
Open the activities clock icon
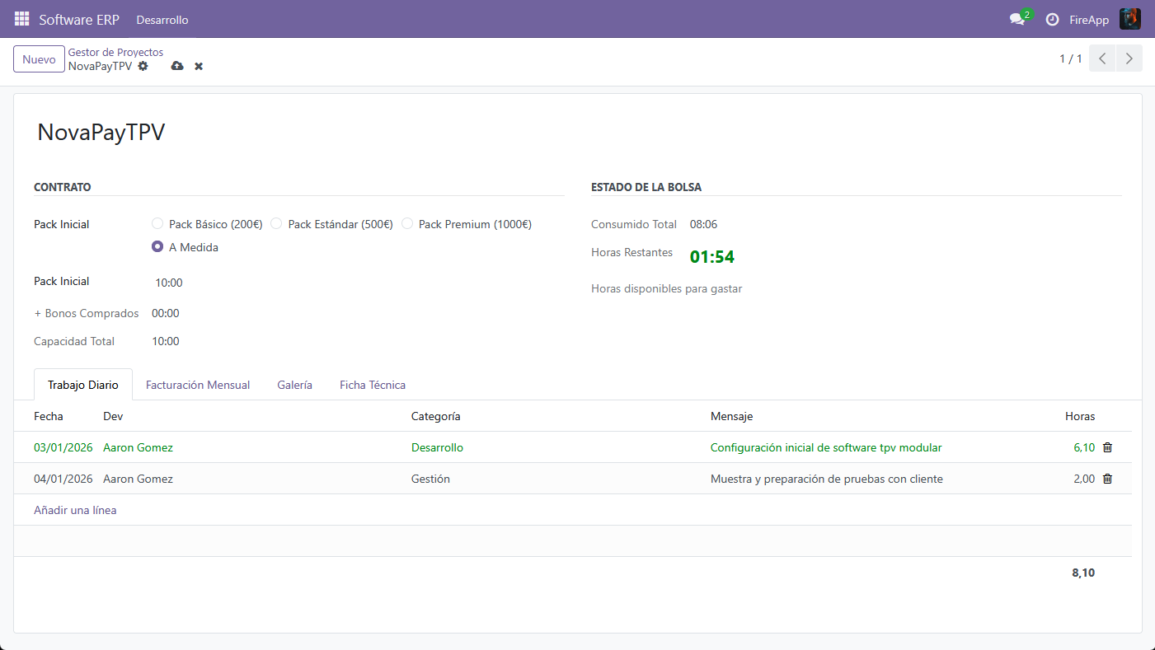coord(1052,20)
